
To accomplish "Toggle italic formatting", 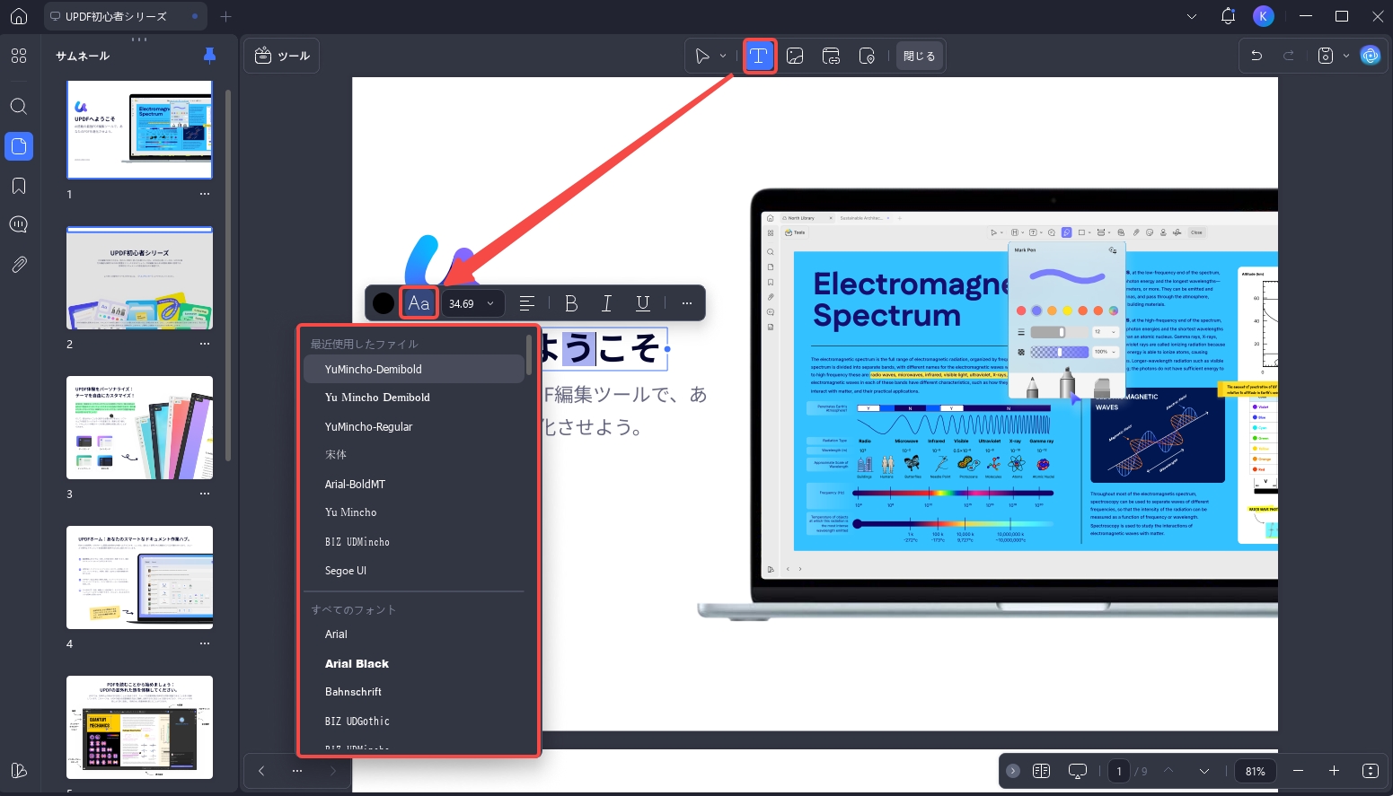I will [607, 303].
